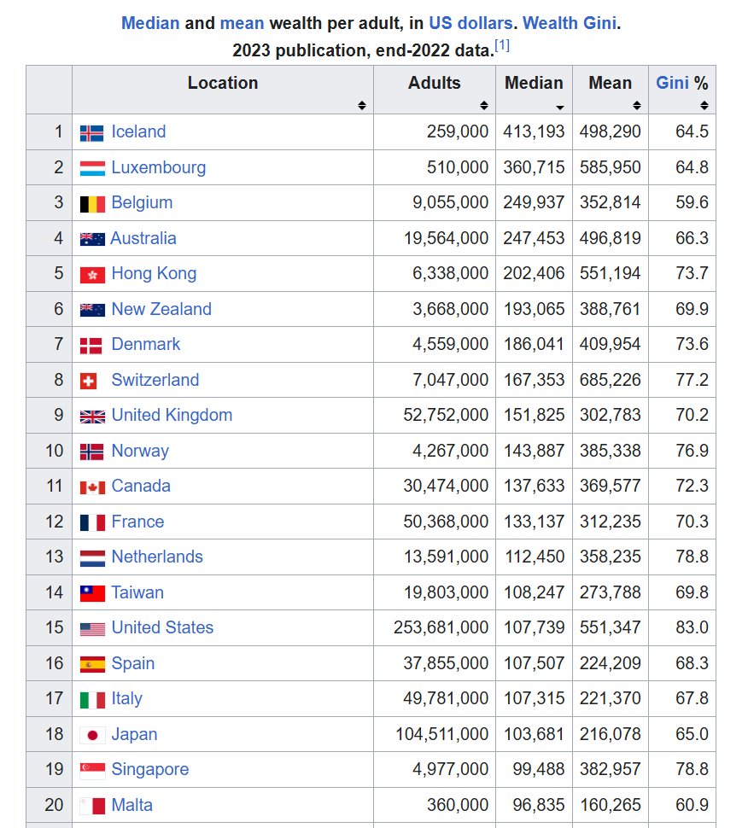Open the Hong Kong article link
The height and width of the screenshot is (828, 748).
point(154,273)
